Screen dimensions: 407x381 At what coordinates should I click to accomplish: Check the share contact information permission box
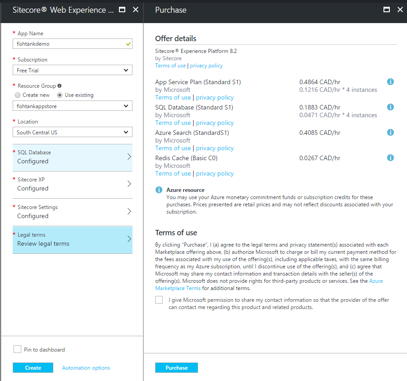point(159,300)
